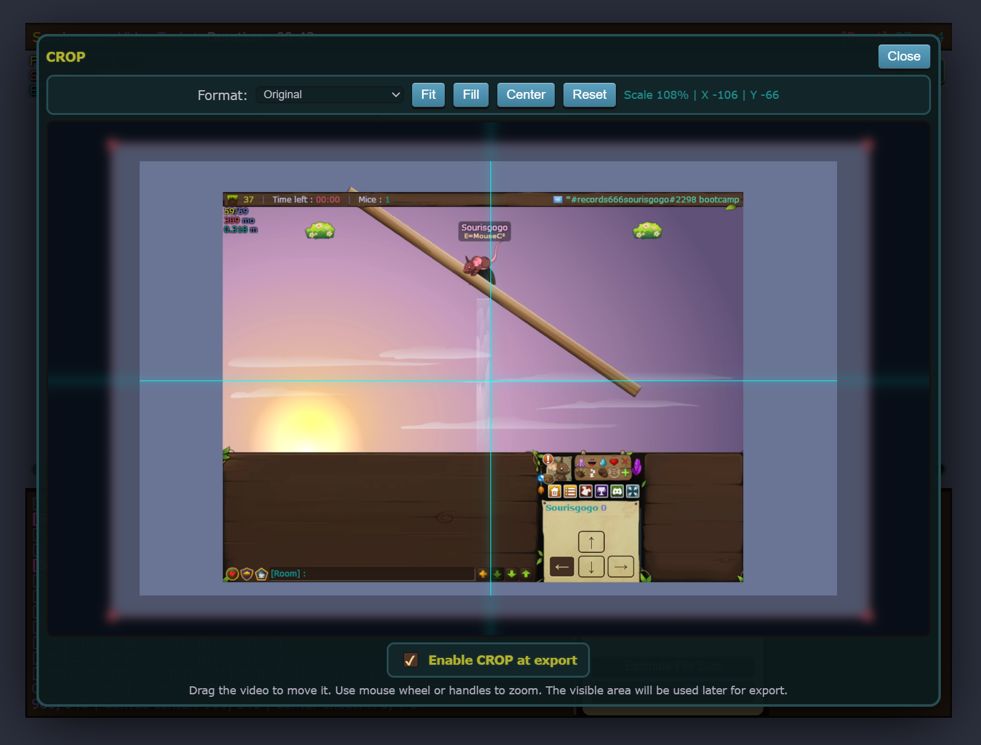The height and width of the screenshot is (745, 981).
Task: Click the green plus emote icon in preview
Action: point(625,473)
